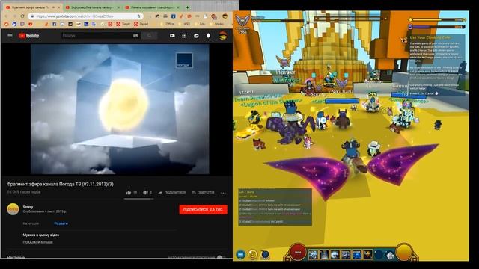
Task: Switch to the third browser tab
Action: click(151, 7)
